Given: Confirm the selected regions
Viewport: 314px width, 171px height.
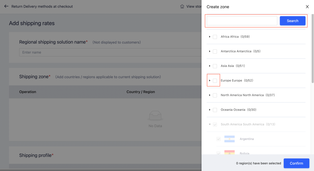Looking at the screenshot, I should (x=296, y=163).
